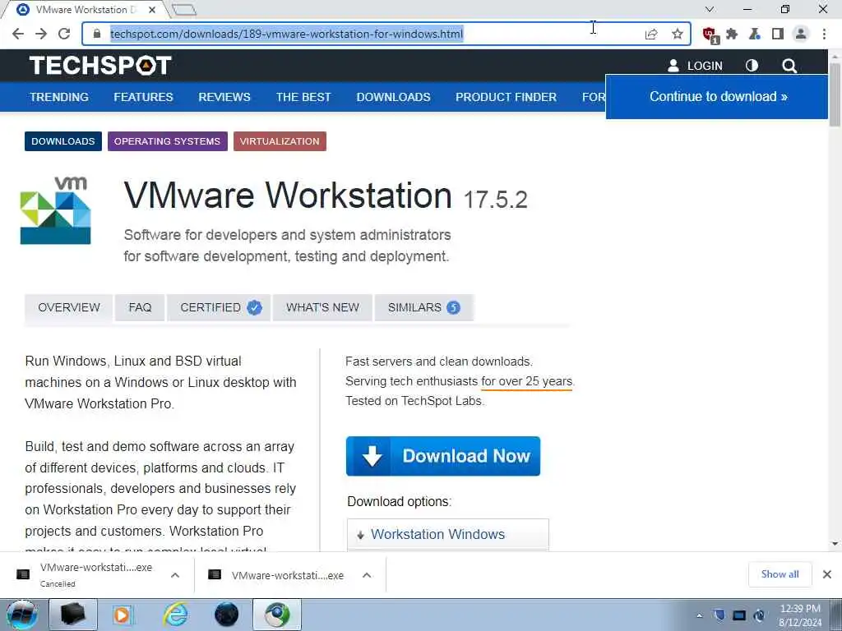The width and height of the screenshot is (842, 631).
Task: Toggle dark mode contrast icon
Action: pos(752,66)
